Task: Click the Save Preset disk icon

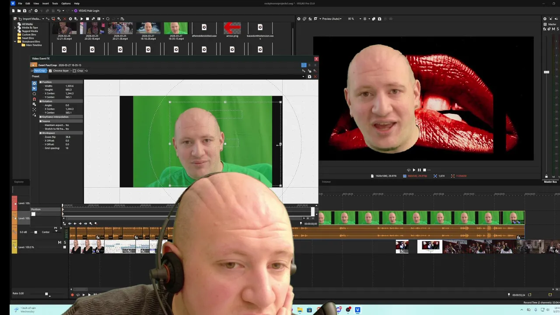Action: click(x=309, y=77)
